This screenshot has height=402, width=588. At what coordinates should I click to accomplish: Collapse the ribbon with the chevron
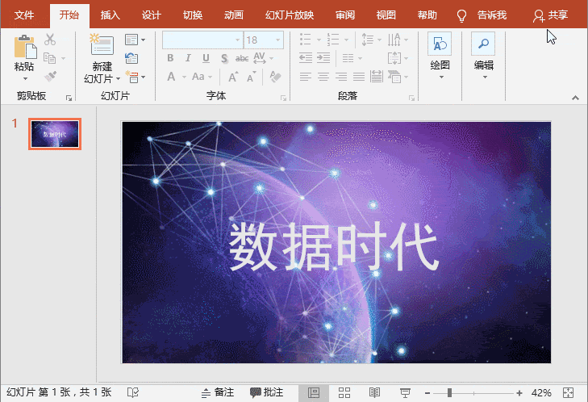point(575,98)
